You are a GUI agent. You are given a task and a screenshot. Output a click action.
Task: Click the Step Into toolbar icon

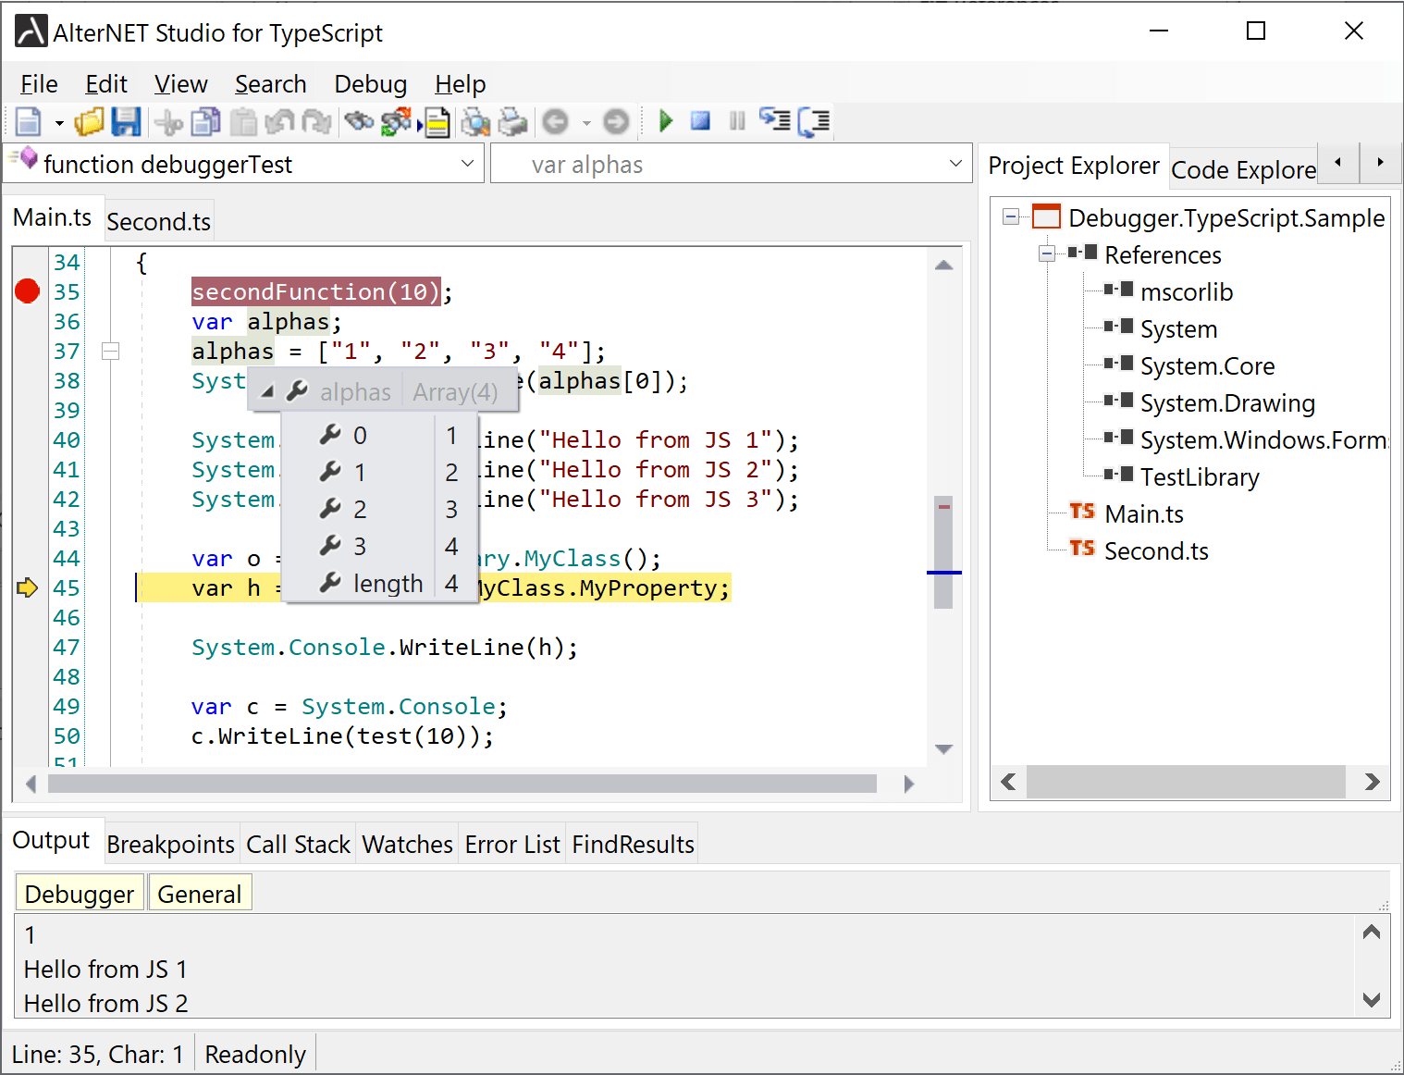pyautogui.click(x=774, y=121)
